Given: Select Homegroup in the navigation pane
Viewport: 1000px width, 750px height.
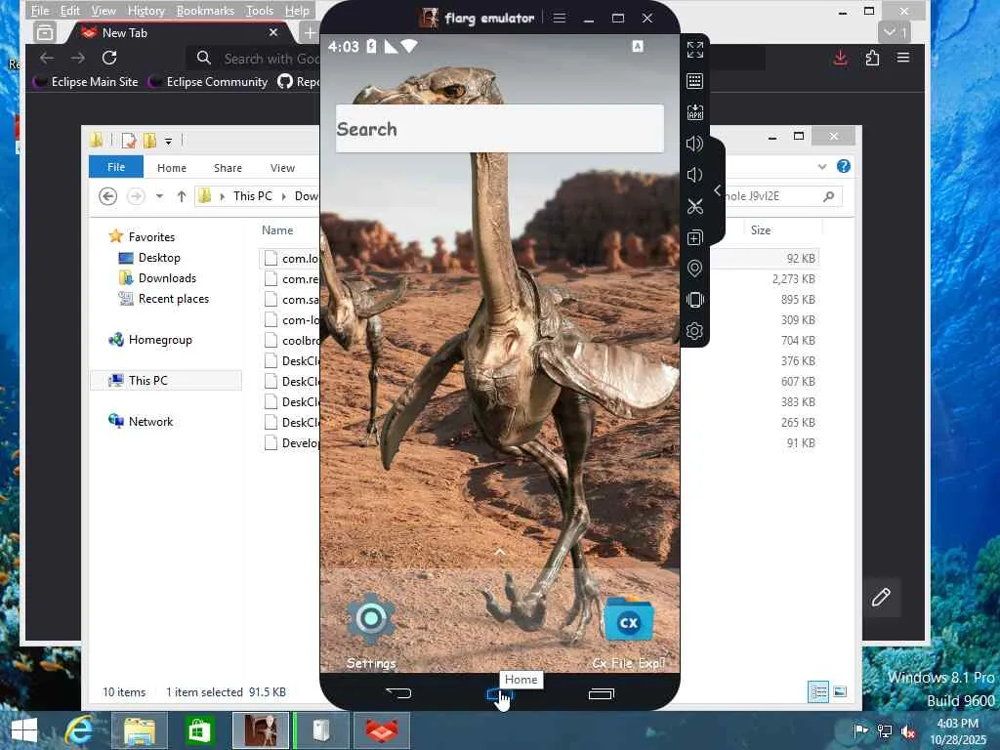Looking at the screenshot, I should tap(150, 340).
